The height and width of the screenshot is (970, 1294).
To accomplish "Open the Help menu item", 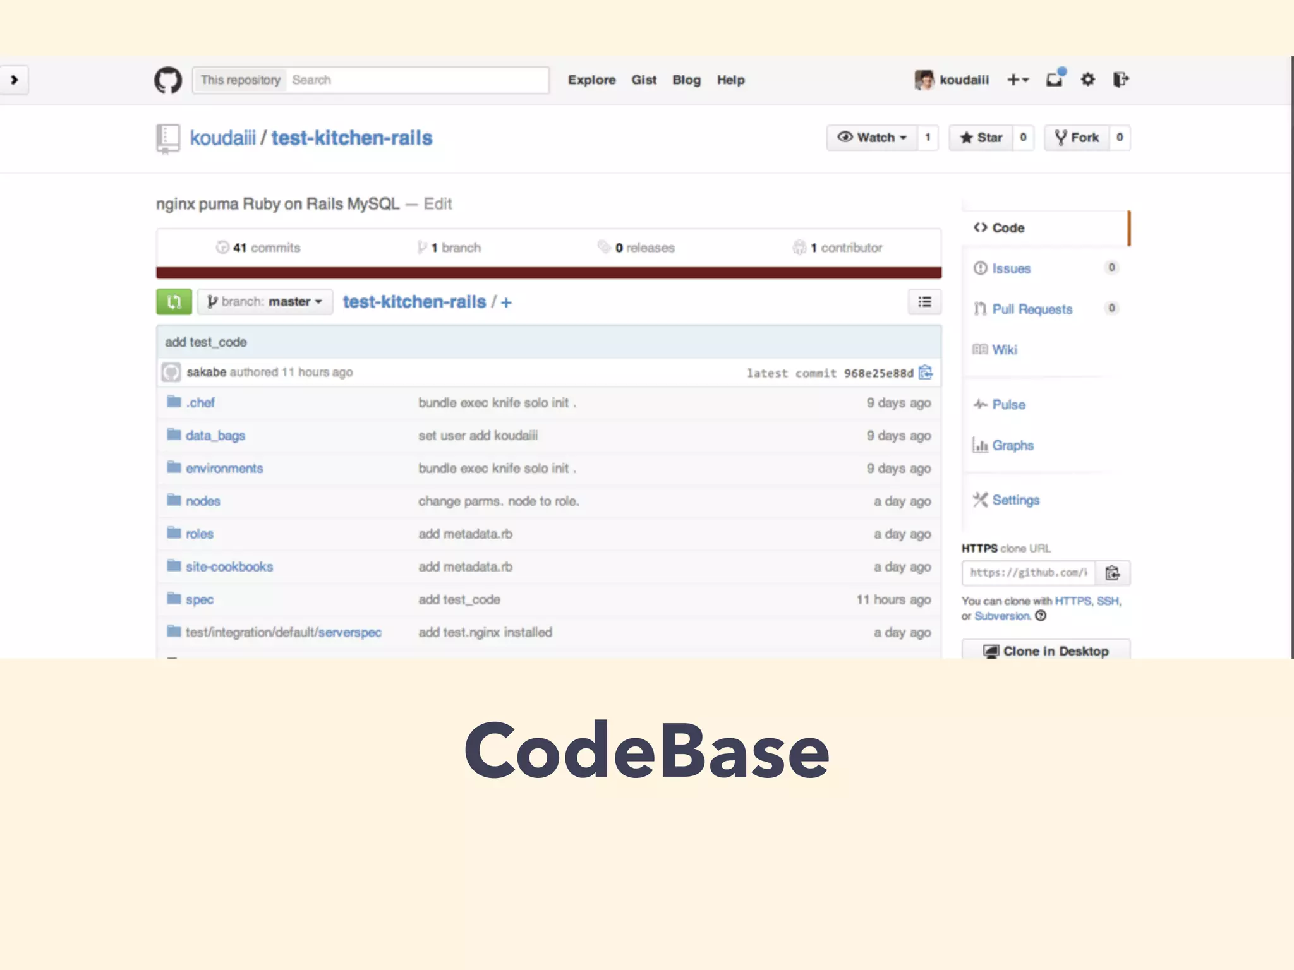I will click(x=730, y=80).
